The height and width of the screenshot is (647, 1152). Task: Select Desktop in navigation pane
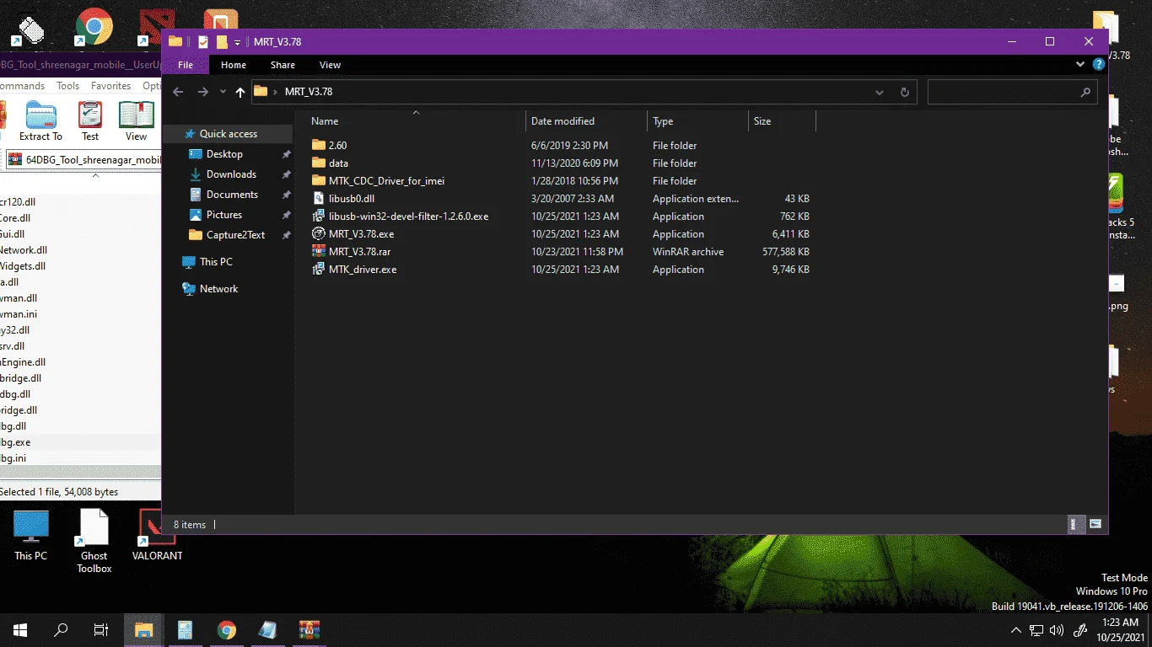[224, 154]
